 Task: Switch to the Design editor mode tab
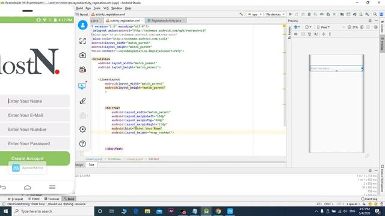(x=79, y=165)
